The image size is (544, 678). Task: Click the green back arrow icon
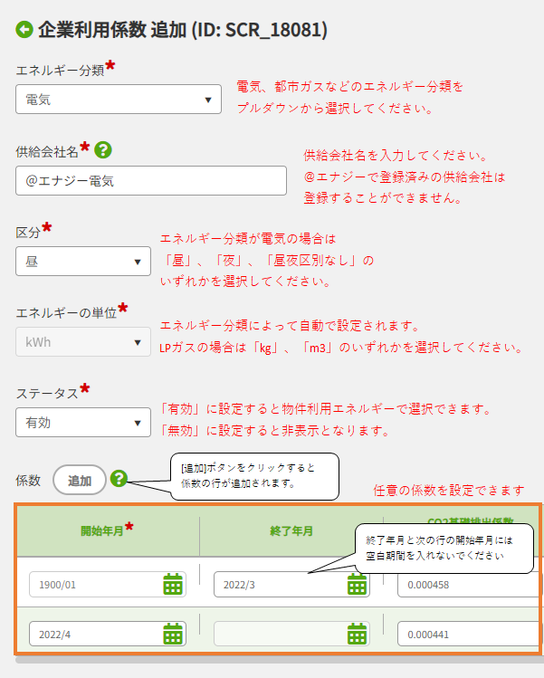24,30
